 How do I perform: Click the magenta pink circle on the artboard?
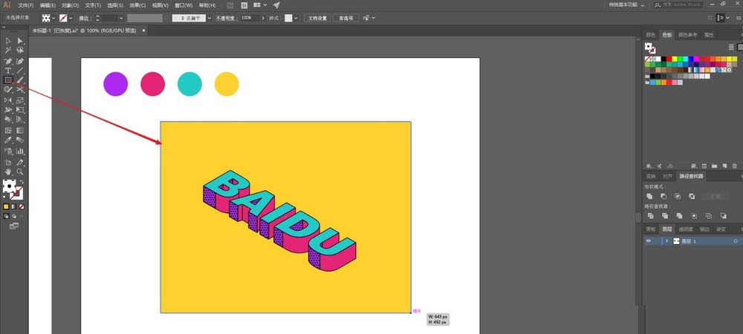pos(152,84)
